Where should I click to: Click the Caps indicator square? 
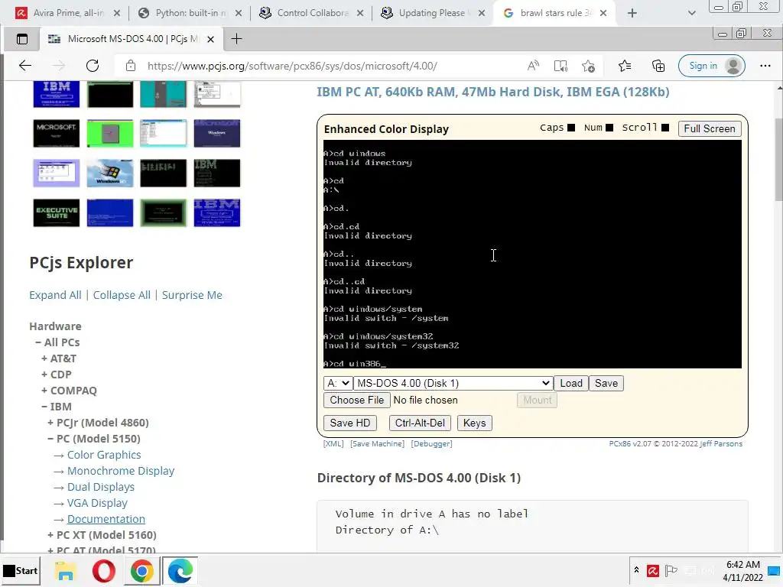571,128
